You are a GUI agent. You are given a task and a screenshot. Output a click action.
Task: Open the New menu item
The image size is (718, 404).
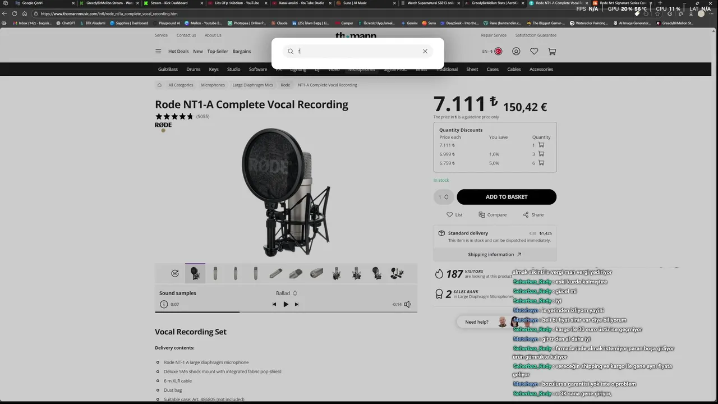pyautogui.click(x=198, y=51)
